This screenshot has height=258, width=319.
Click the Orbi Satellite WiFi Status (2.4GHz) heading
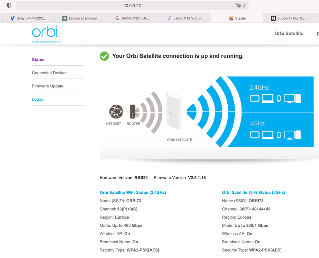[133, 192]
